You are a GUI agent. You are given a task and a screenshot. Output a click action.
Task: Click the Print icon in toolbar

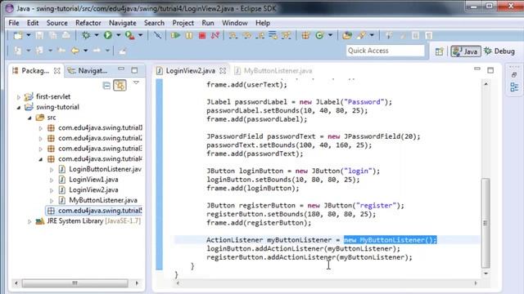pyautogui.click(x=65, y=35)
